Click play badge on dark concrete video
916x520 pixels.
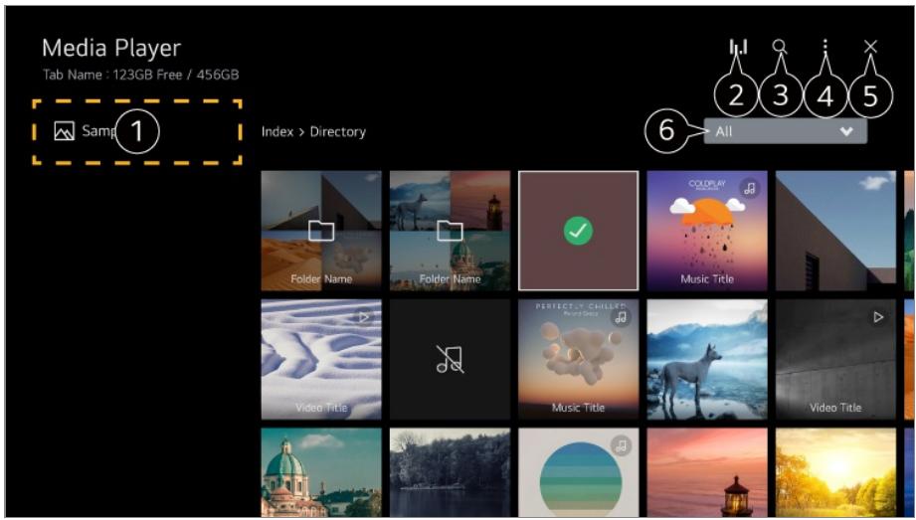(878, 317)
